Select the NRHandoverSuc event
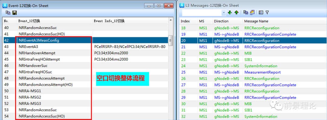Viewport: 327px width, 120px height. [x=85, y=65]
